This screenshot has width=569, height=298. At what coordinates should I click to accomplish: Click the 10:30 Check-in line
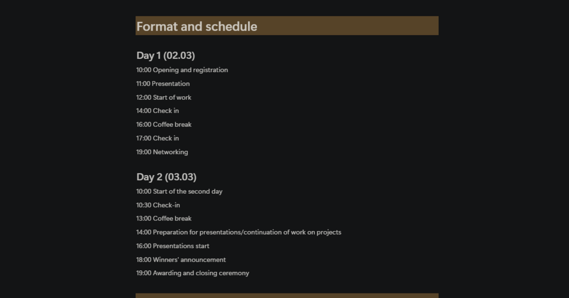tap(158, 205)
